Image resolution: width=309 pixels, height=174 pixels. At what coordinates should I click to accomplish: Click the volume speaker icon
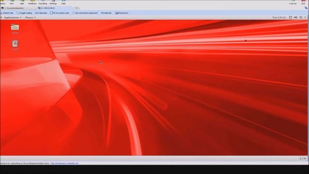(x=295, y=17)
